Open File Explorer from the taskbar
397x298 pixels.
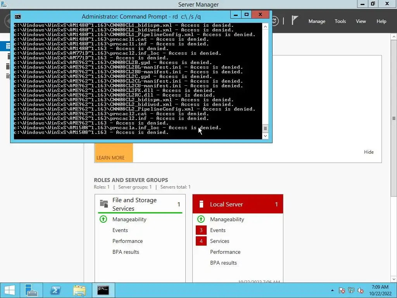[x=79, y=290]
